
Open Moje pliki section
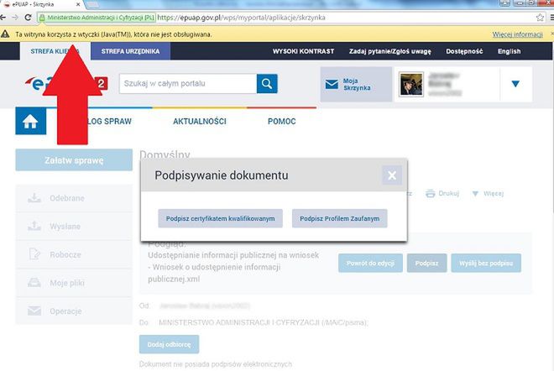(74, 283)
